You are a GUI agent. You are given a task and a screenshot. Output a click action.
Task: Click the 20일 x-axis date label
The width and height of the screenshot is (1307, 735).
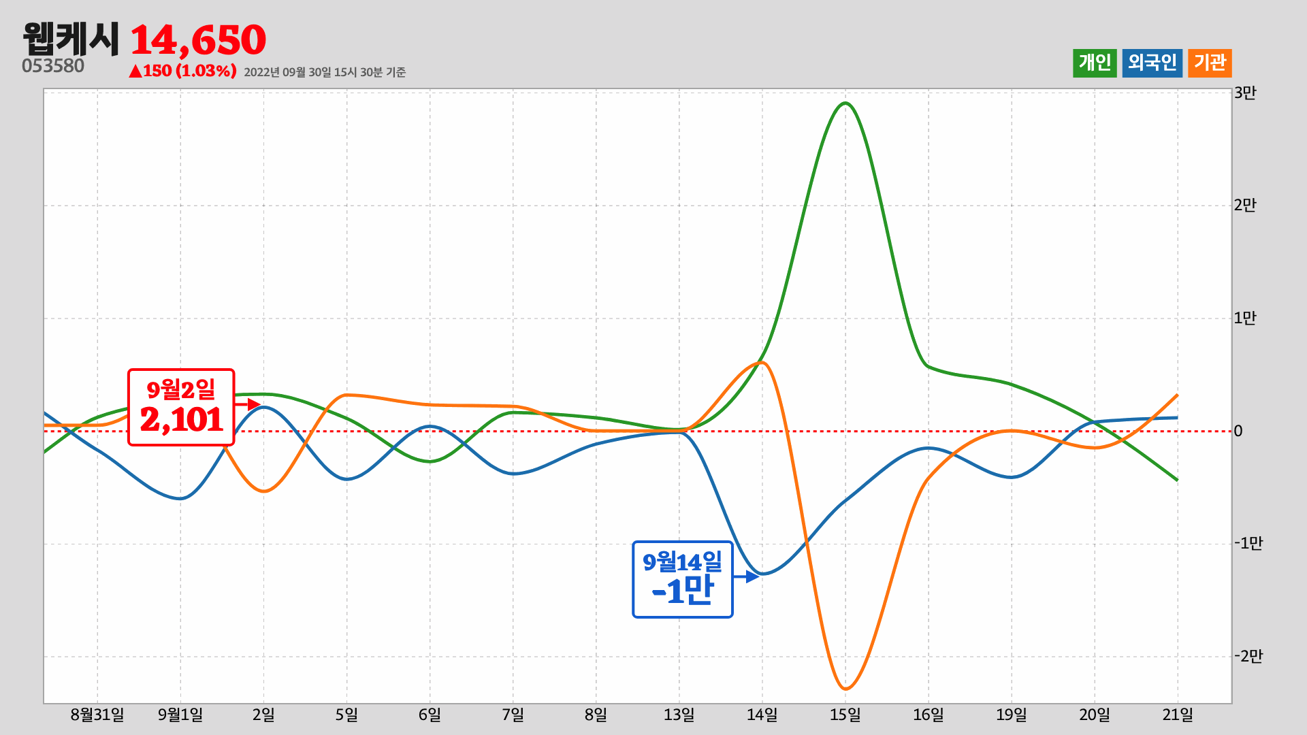pyautogui.click(x=1094, y=715)
